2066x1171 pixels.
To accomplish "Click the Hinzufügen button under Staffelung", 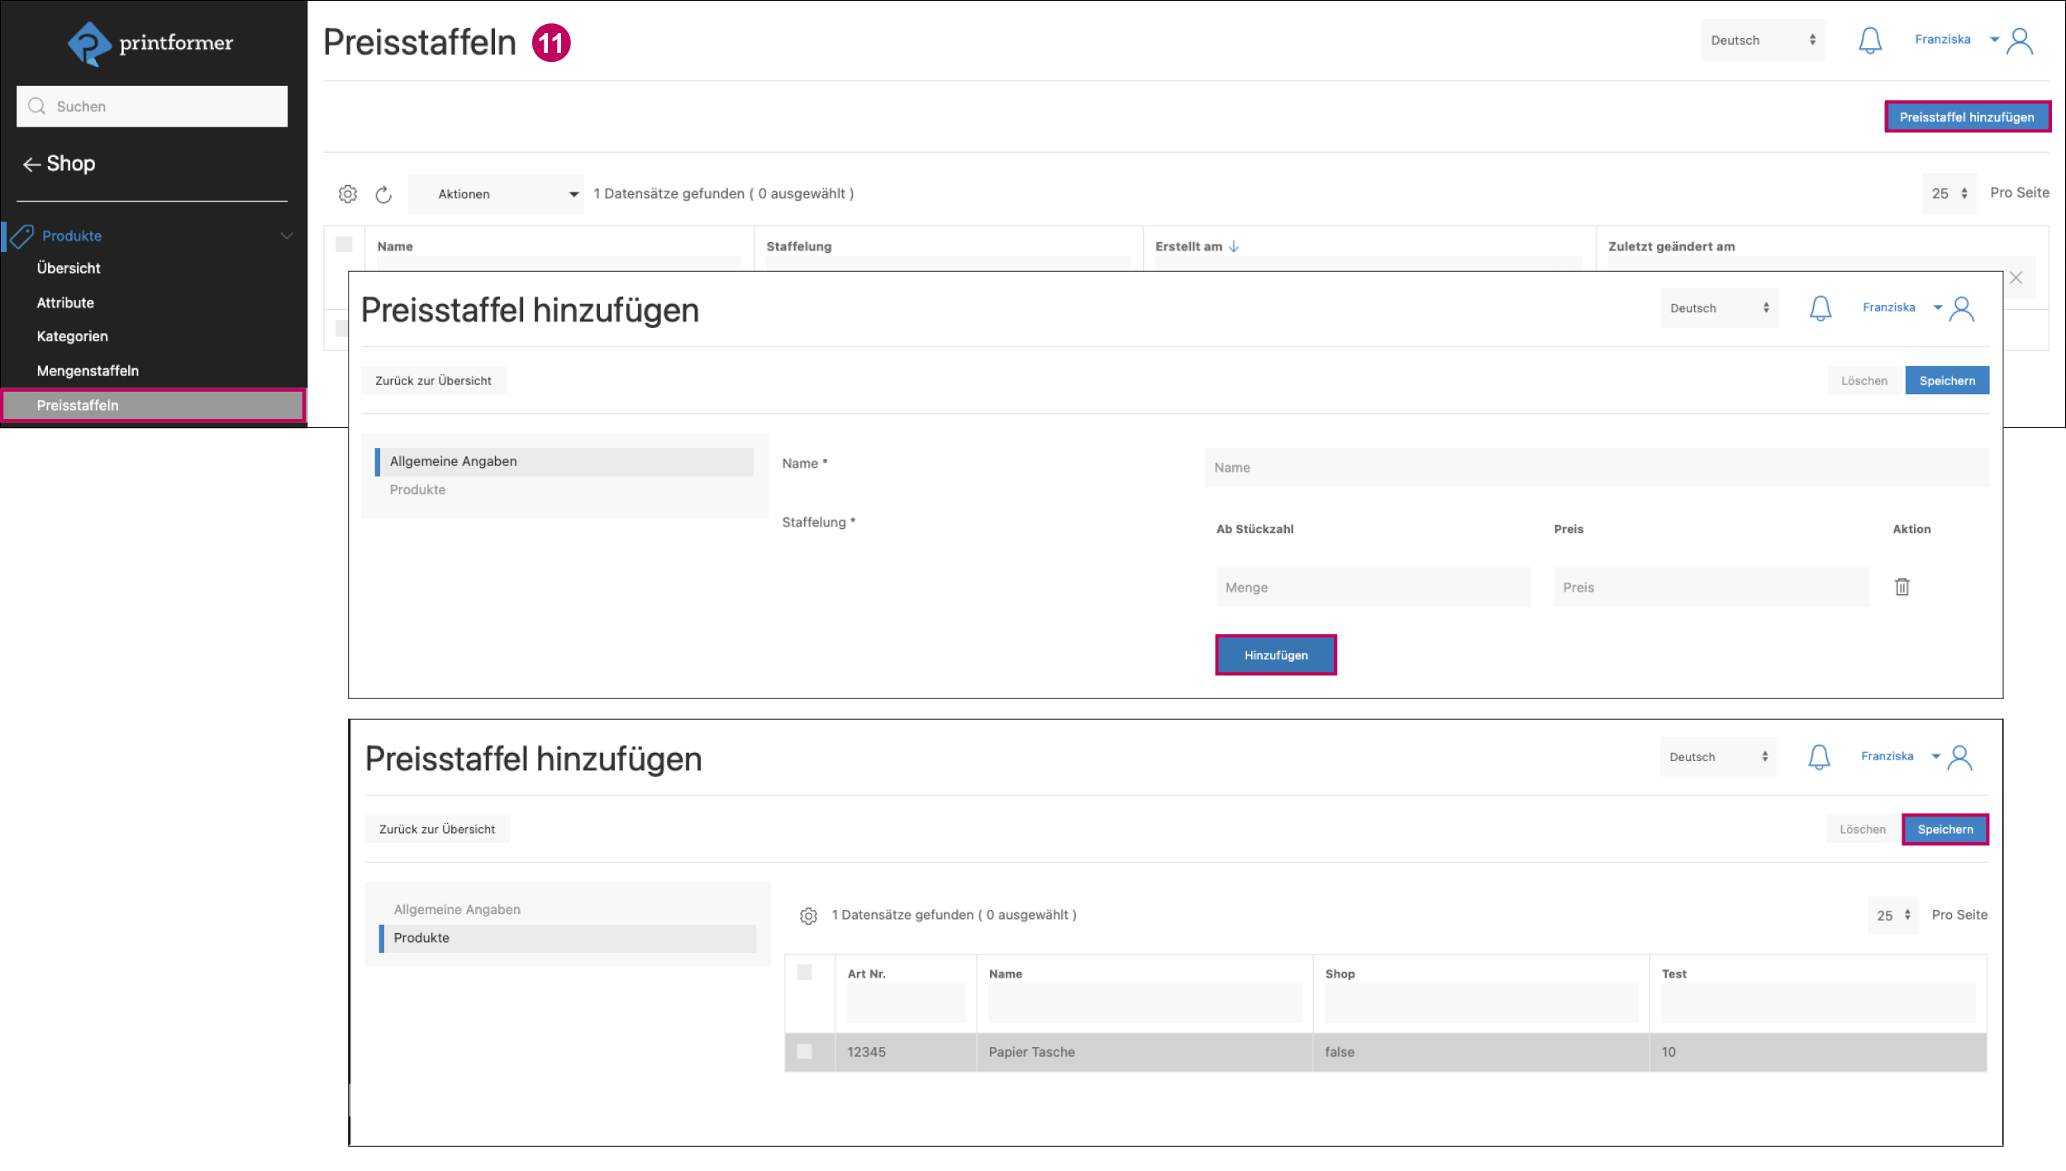I will tap(1275, 655).
